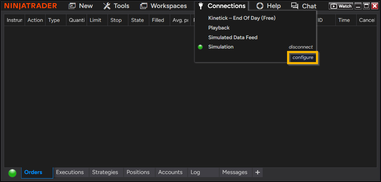This screenshot has width=381, height=182.
Task: Add a new tab with plus
Action: [x=257, y=172]
